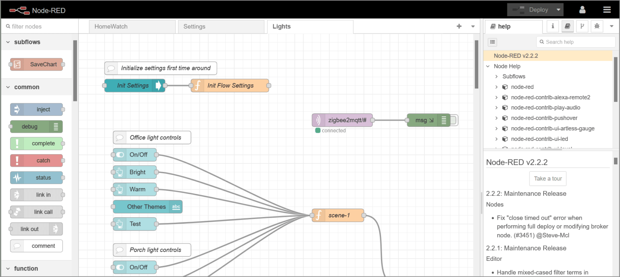
Task: Click the workspace vertical scrollbar
Action: [476, 65]
